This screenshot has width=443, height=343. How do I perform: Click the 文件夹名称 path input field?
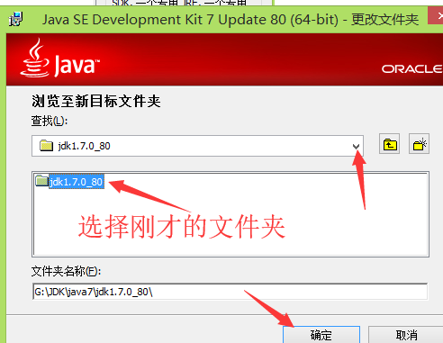[230, 292]
